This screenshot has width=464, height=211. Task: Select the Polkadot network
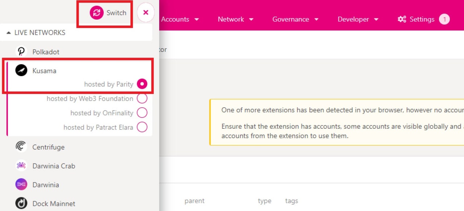[x=46, y=52]
